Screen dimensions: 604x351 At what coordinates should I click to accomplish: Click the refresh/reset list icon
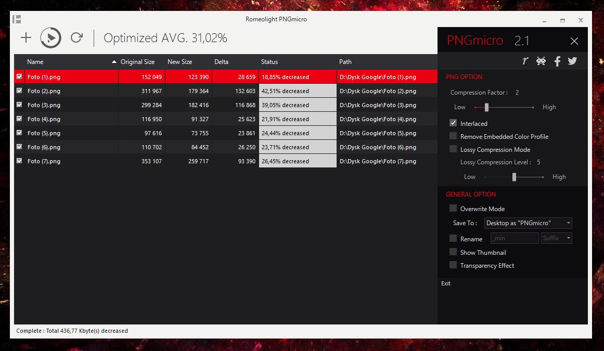76,37
